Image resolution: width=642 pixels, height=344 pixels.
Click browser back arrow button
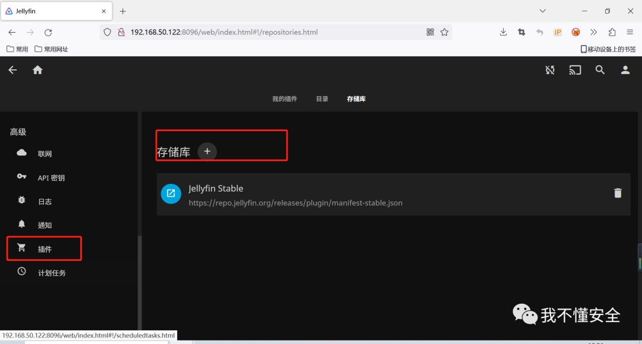pos(12,32)
